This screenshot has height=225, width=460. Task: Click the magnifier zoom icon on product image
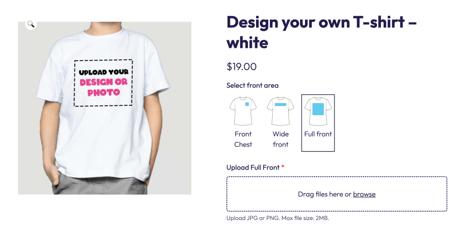point(31,24)
